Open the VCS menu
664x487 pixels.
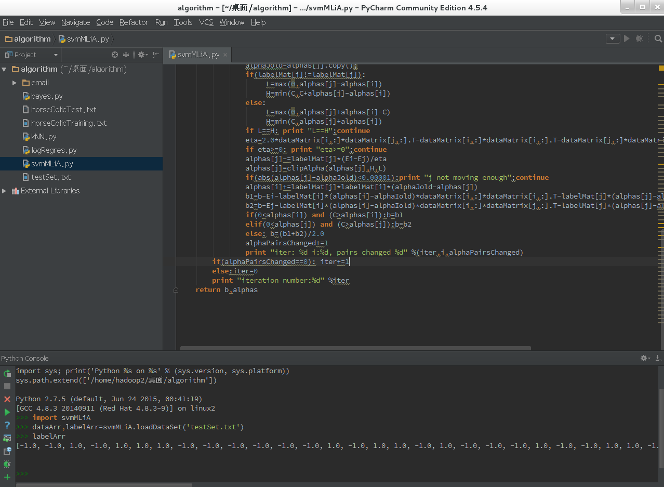[206, 22]
